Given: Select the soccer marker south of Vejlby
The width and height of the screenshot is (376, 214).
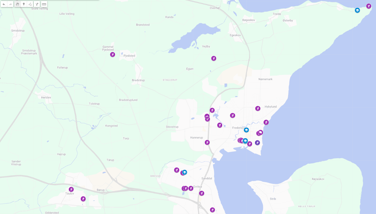Looking at the screenshot, I should 214,58.
